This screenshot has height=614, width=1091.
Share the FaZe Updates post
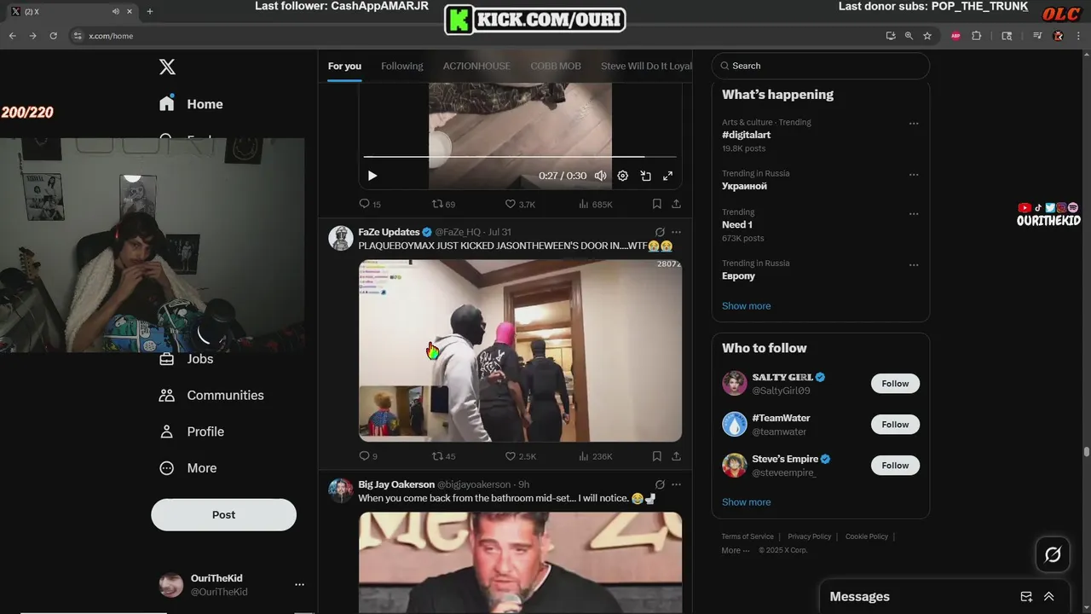tap(676, 456)
